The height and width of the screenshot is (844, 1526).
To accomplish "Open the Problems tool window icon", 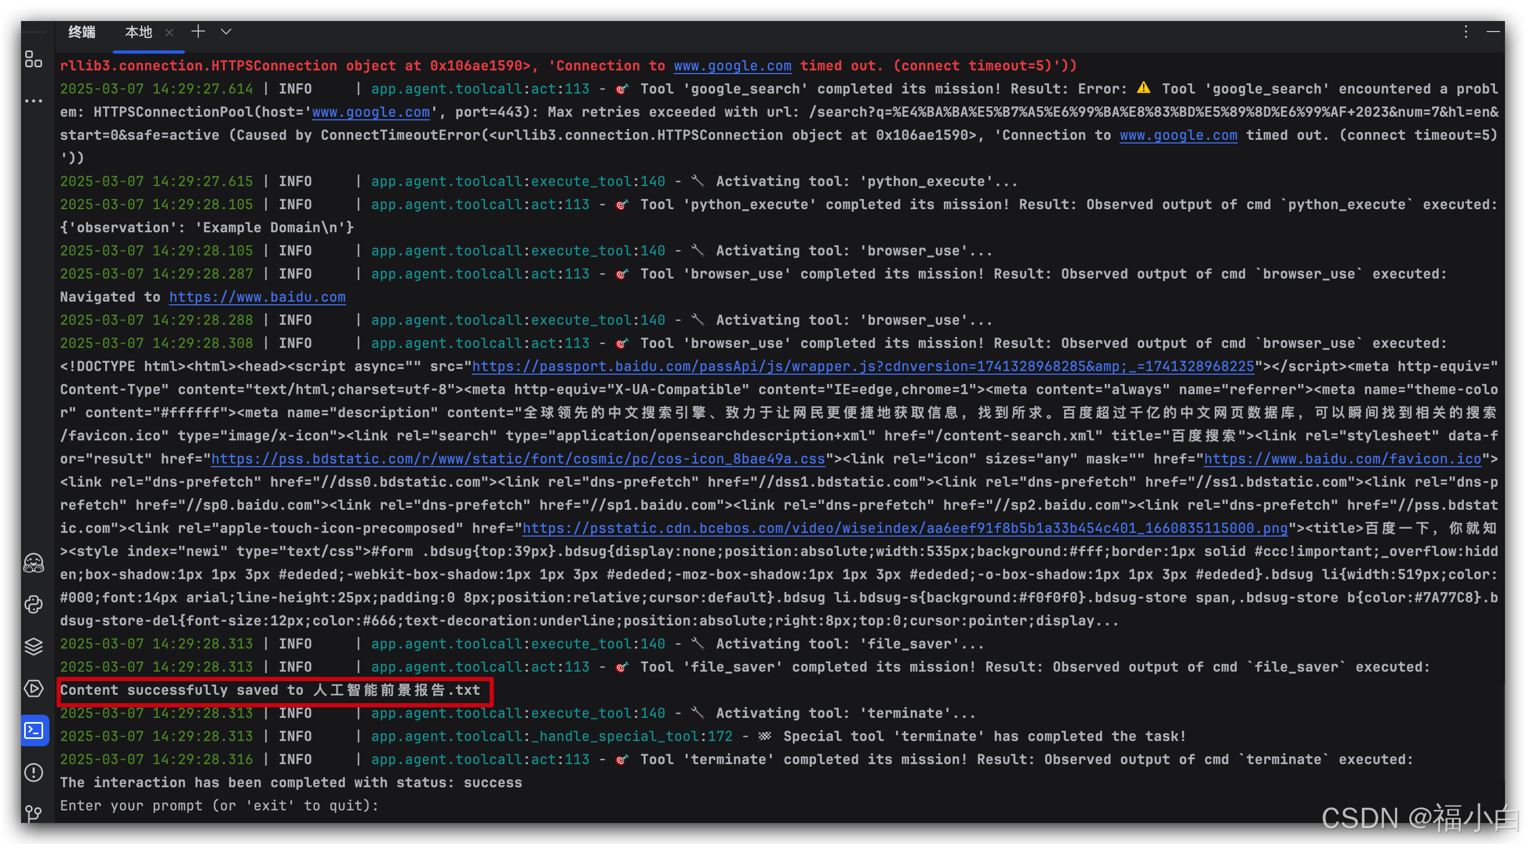I will (33, 773).
